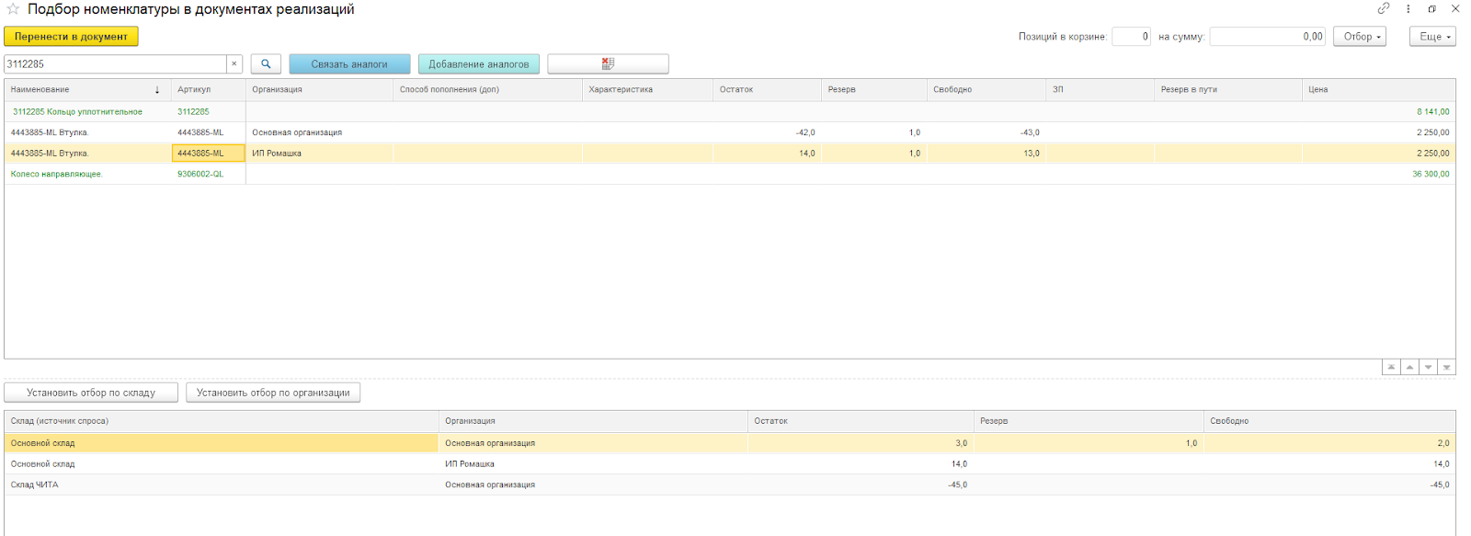Clear the search field with X button
Screen dimensions: 1471x536
(x=234, y=63)
